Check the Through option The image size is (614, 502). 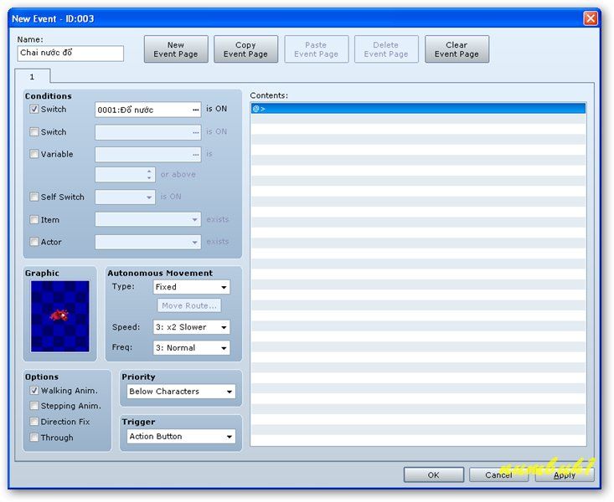[34, 438]
